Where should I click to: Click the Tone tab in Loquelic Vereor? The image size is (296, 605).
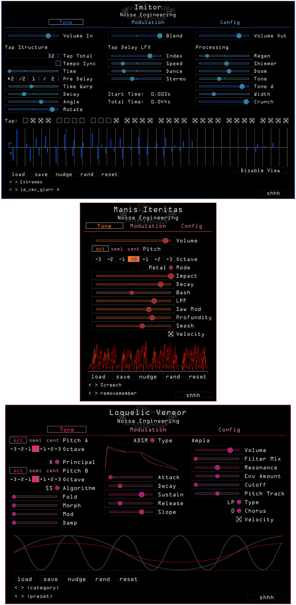pyautogui.click(x=67, y=430)
